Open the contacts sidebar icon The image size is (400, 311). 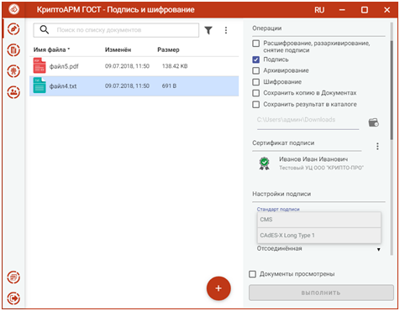tap(13, 92)
